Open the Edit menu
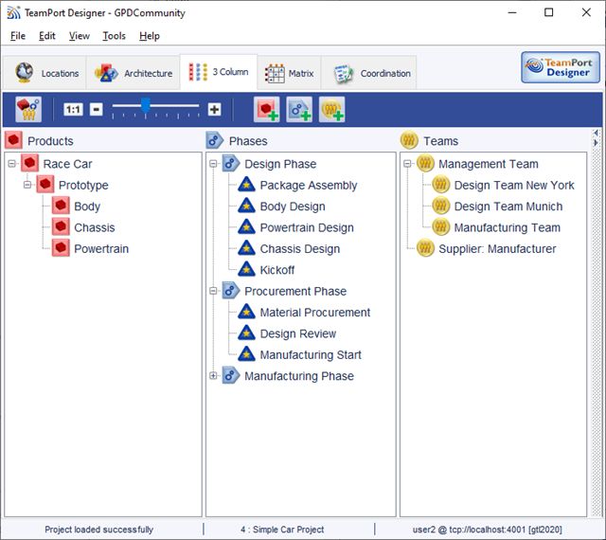606x540 pixels. (x=47, y=36)
